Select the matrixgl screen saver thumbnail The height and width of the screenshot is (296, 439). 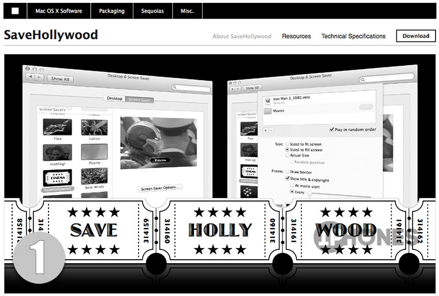(57, 153)
